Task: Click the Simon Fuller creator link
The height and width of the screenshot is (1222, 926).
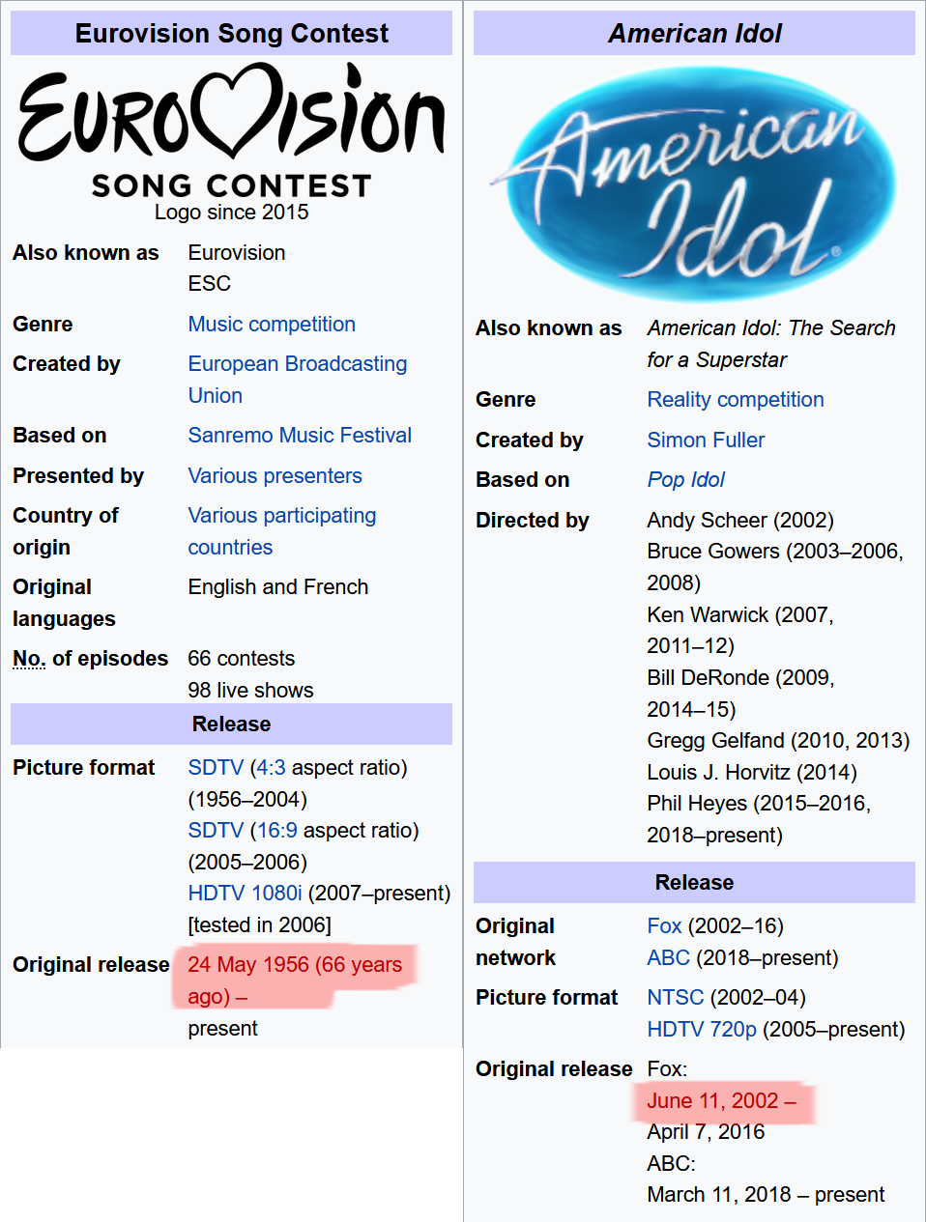Action: pyautogui.click(x=706, y=440)
